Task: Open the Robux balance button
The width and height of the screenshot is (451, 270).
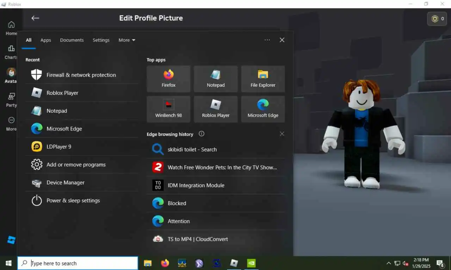Action: [437, 19]
